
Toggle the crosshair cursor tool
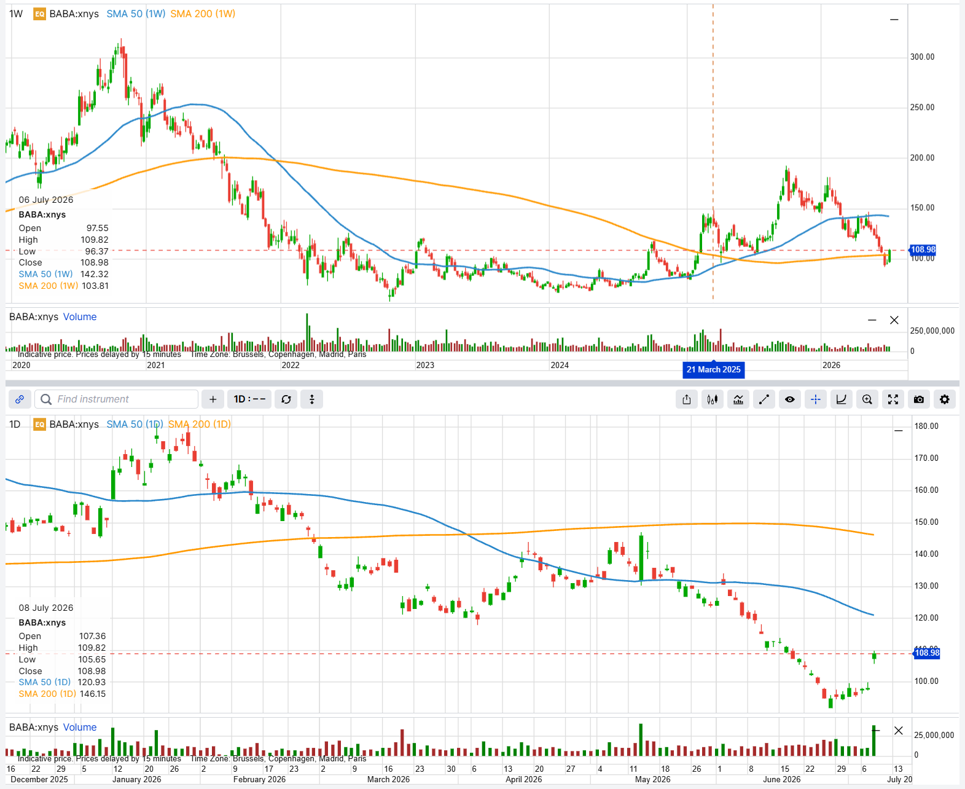816,399
